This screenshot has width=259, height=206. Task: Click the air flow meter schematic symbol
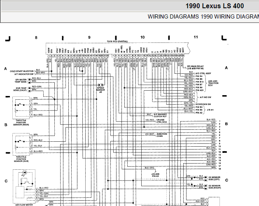pyautogui.click(x=24, y=186)
